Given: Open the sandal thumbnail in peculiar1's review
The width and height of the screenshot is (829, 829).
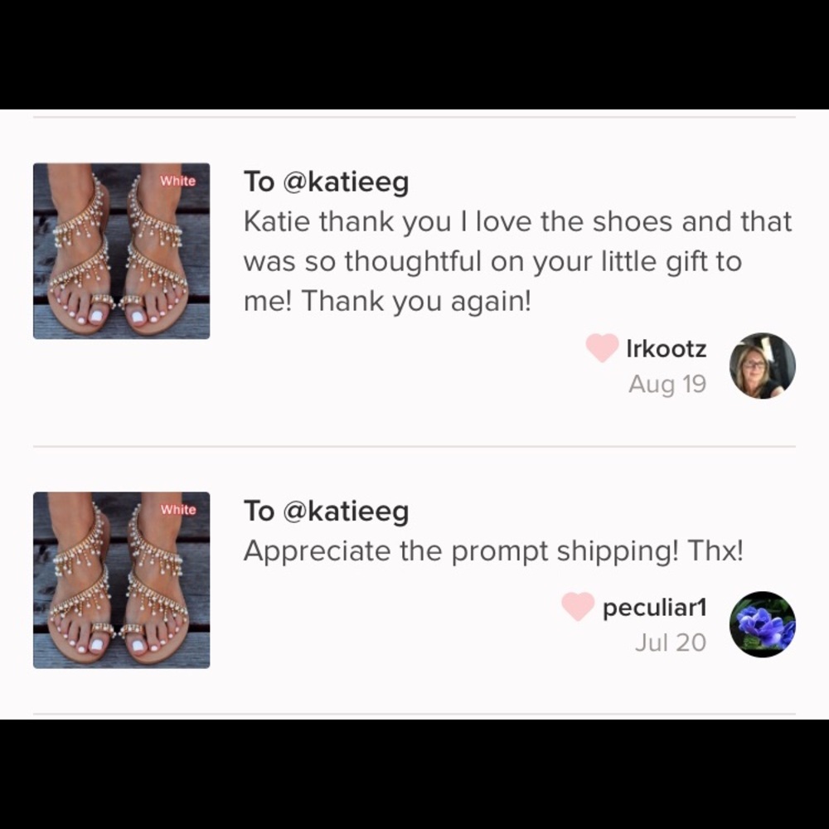Looking at the screenshot, I should pyautogui.click(x=122, y=580).
